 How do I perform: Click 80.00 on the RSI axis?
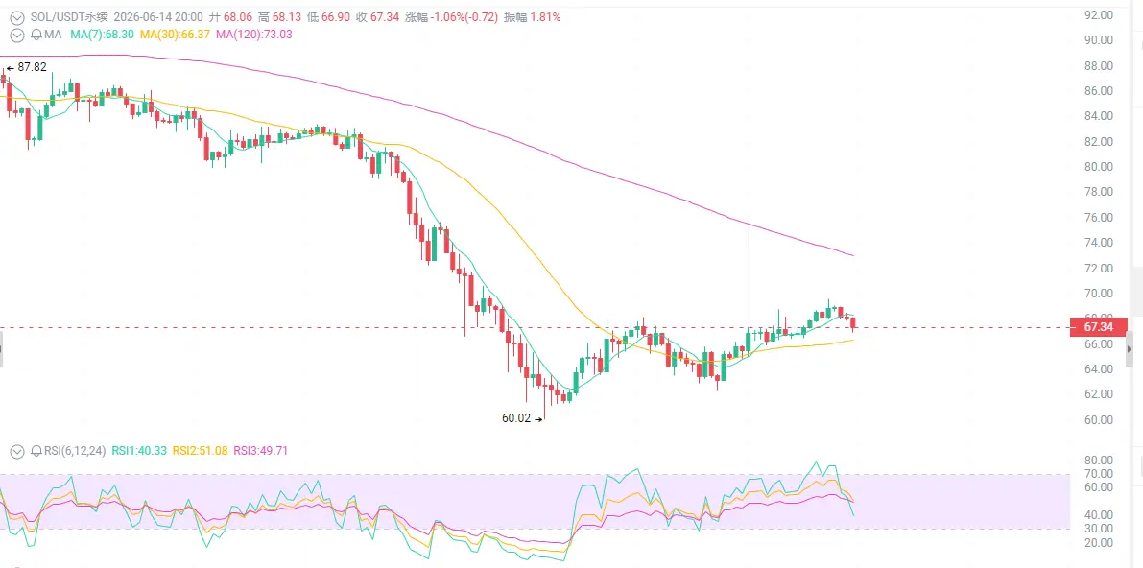(x=1099, y=461)
